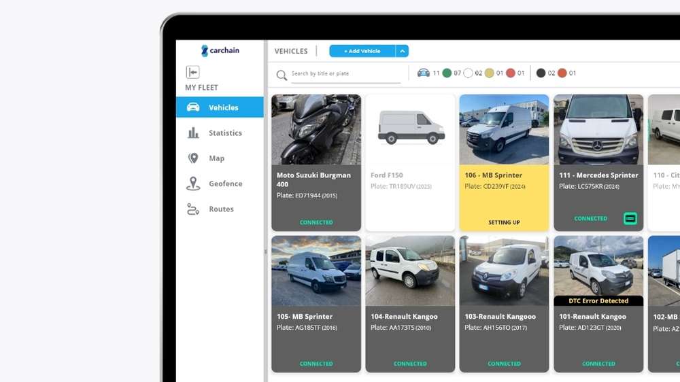Viewport: 680px width, 382px height.
Task: Click plate ED71944 (2015)
Action: point(307,196)
